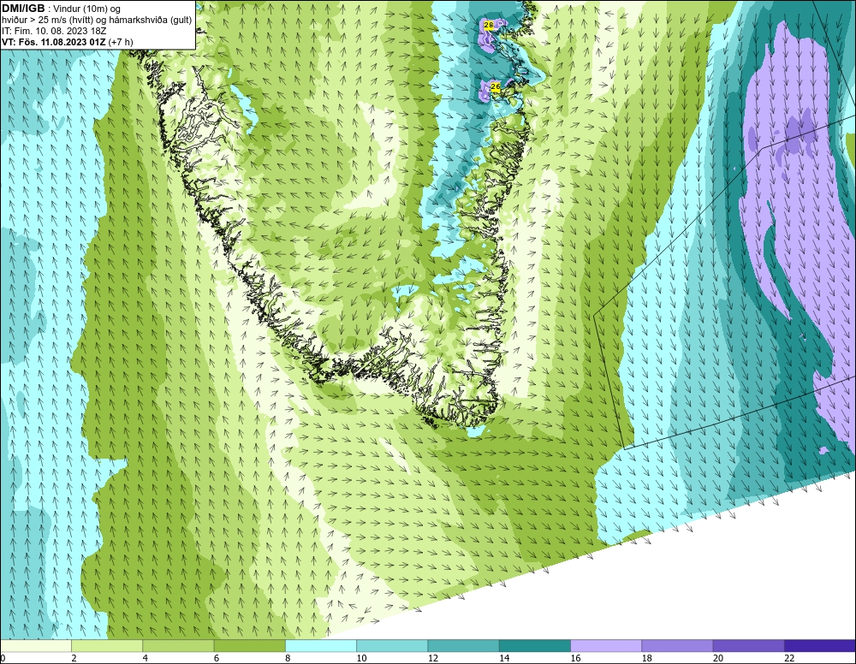Select the 20–22 m/s violet swatch
The width and height of the screenshot is (856, 664).
(748, 646)
